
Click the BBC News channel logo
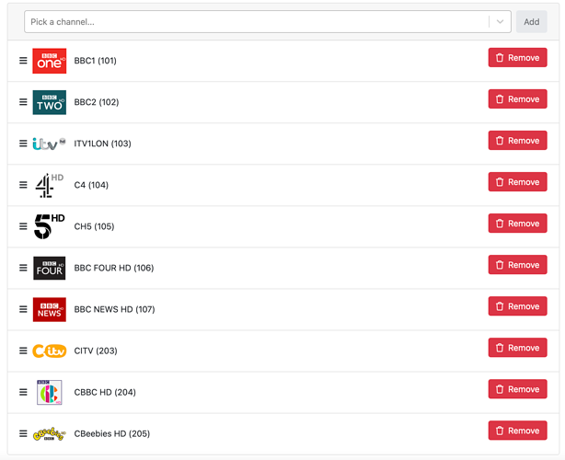tap(49, 309)
